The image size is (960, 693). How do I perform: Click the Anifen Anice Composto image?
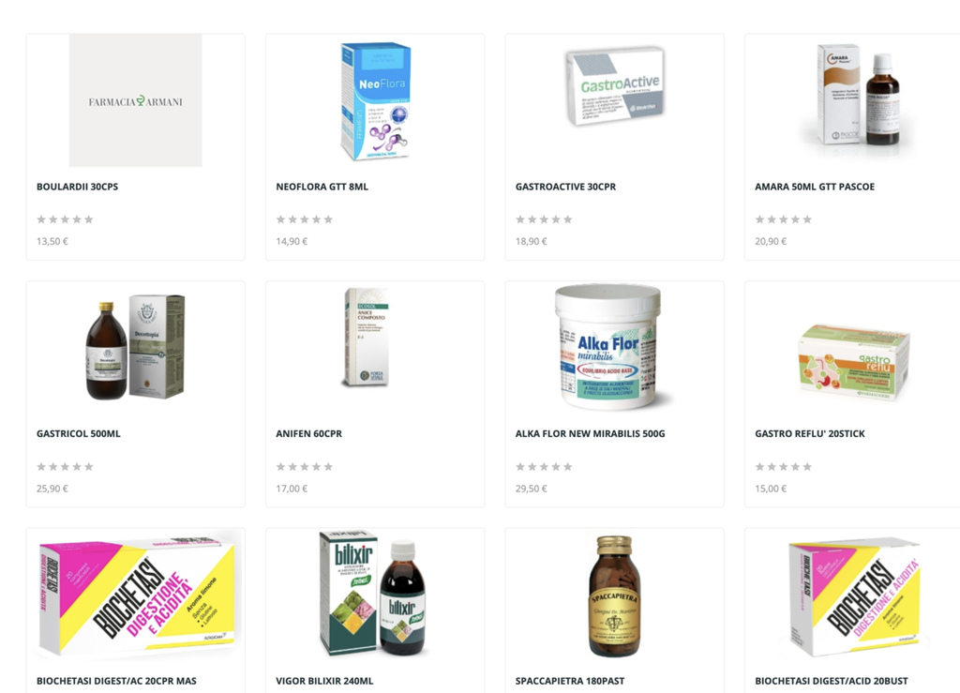367,338
